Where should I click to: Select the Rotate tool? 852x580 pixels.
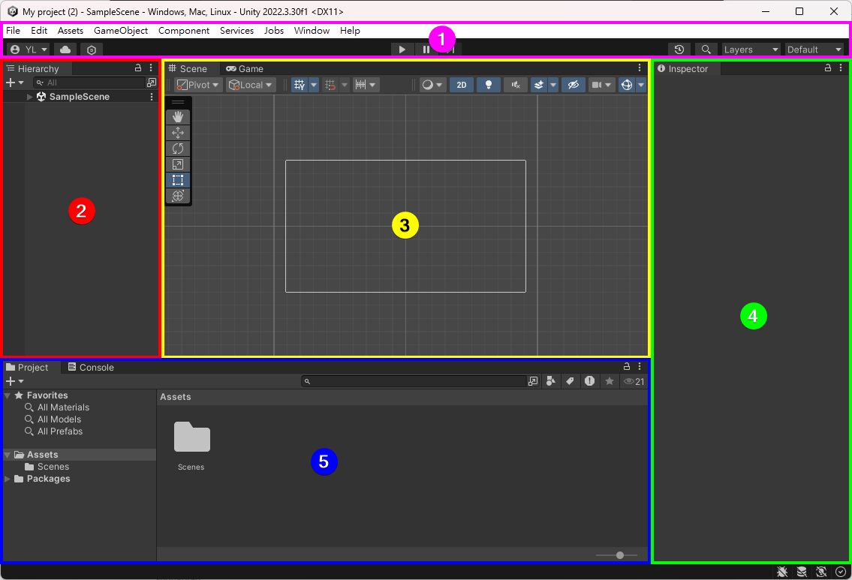click(x=178, y=149)
